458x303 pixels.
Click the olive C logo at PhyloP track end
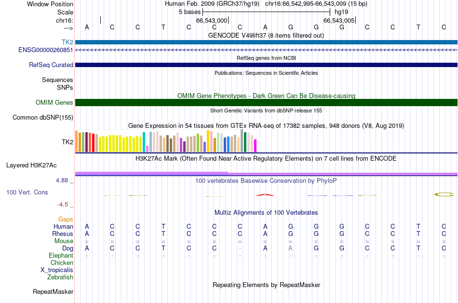[444, 194]
